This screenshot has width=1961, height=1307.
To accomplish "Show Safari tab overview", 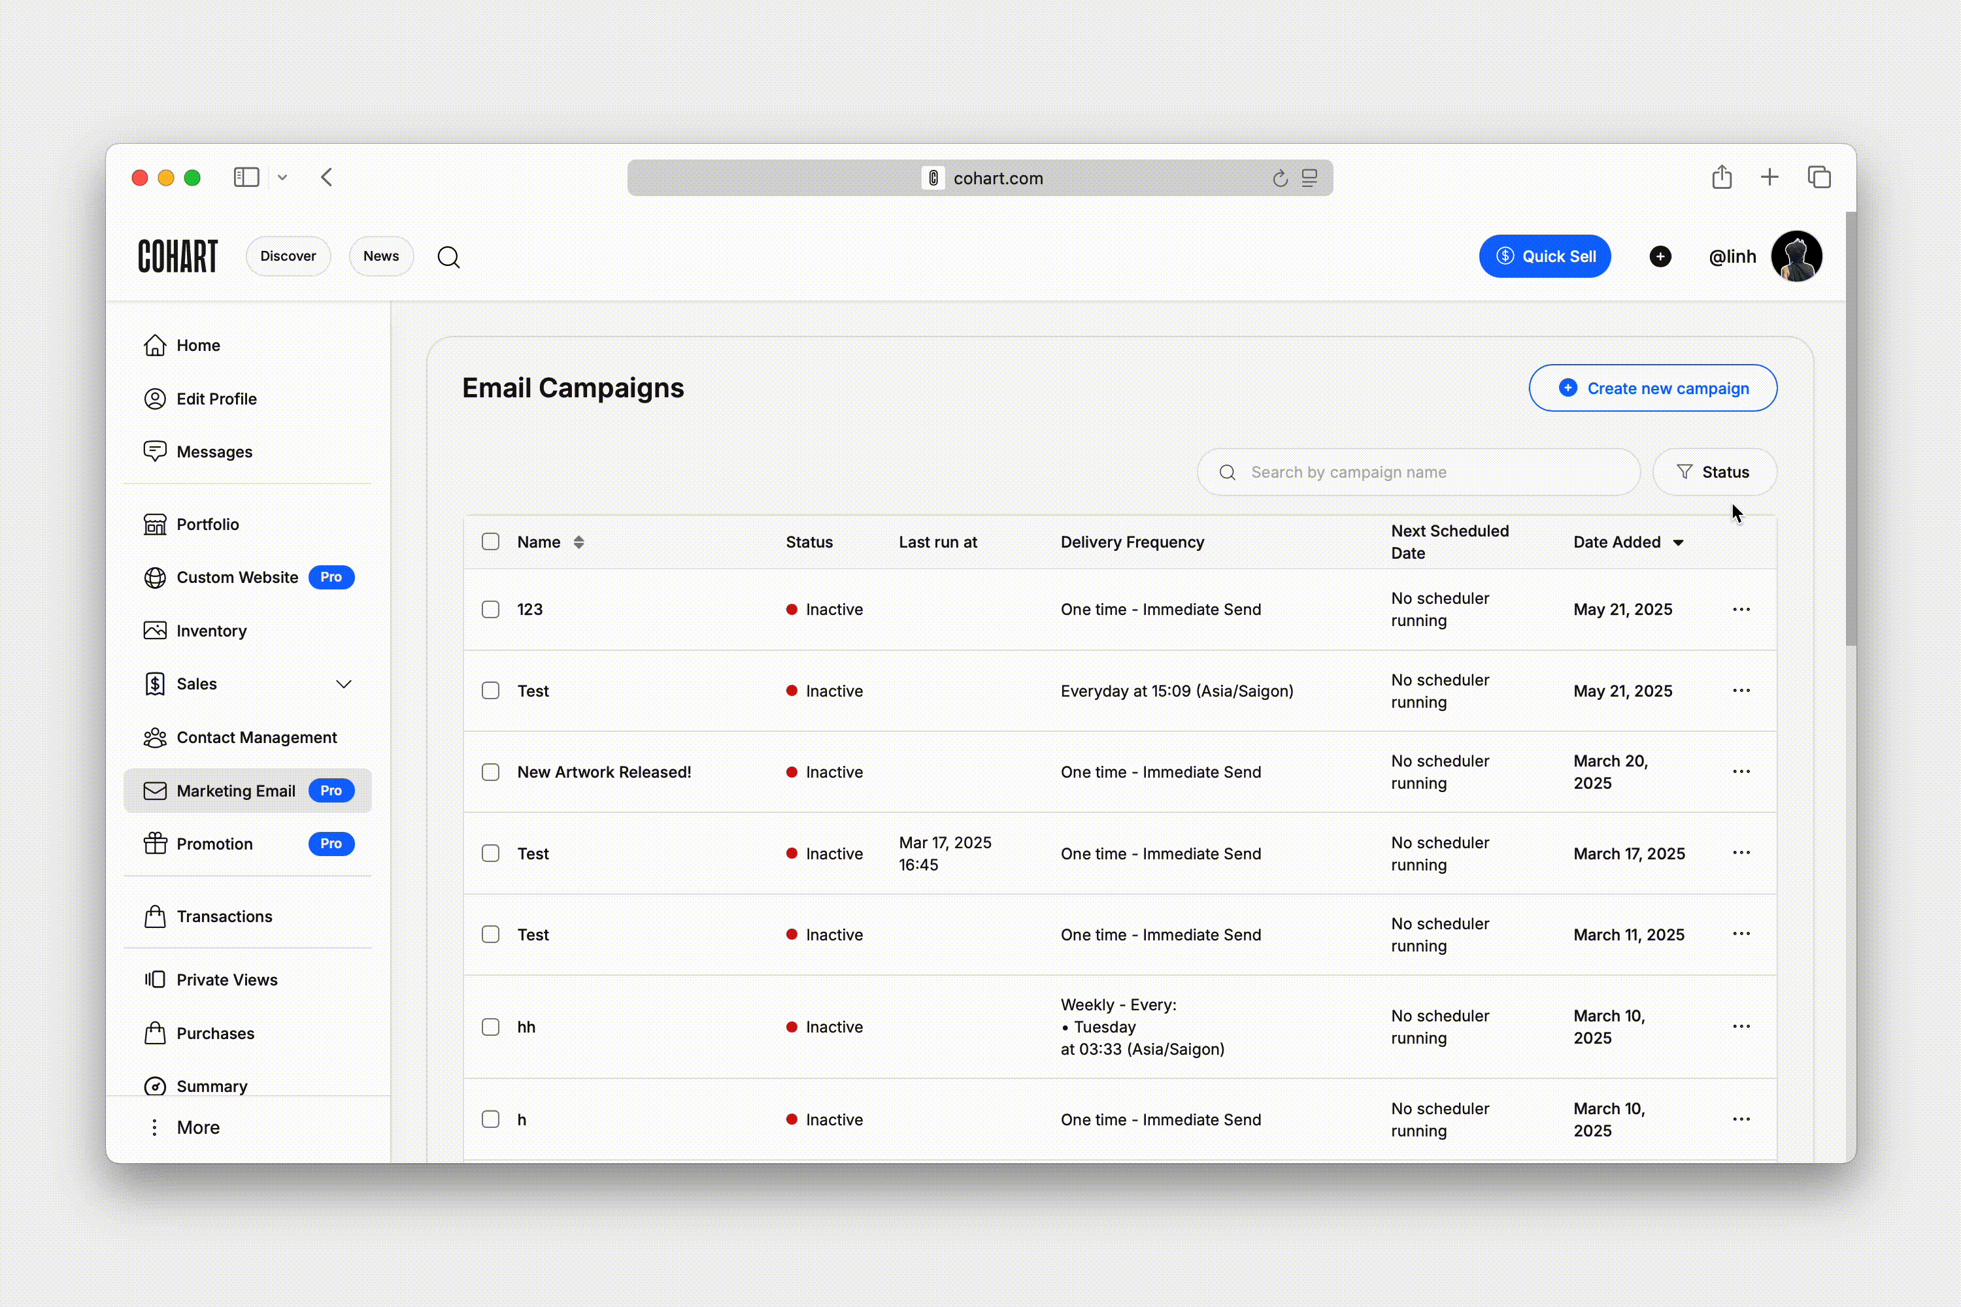I will pyautogui.click(x=1819, y=178).
